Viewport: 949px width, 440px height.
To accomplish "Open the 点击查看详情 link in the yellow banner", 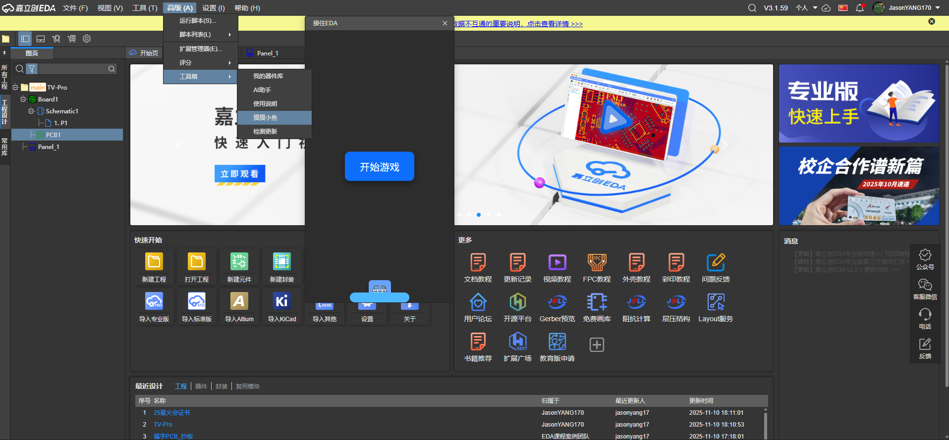I will 555,24.
